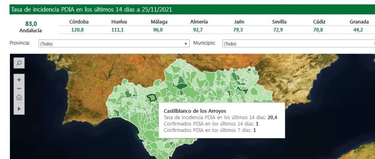Select the Granada province header
Viewport: 375px width, 159px height.
(x=359, y=22)
